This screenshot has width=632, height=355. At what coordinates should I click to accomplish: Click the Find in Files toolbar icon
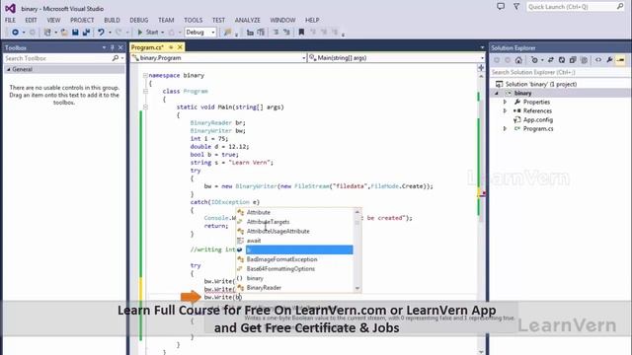pyautogui.click(x=227, y=33)
